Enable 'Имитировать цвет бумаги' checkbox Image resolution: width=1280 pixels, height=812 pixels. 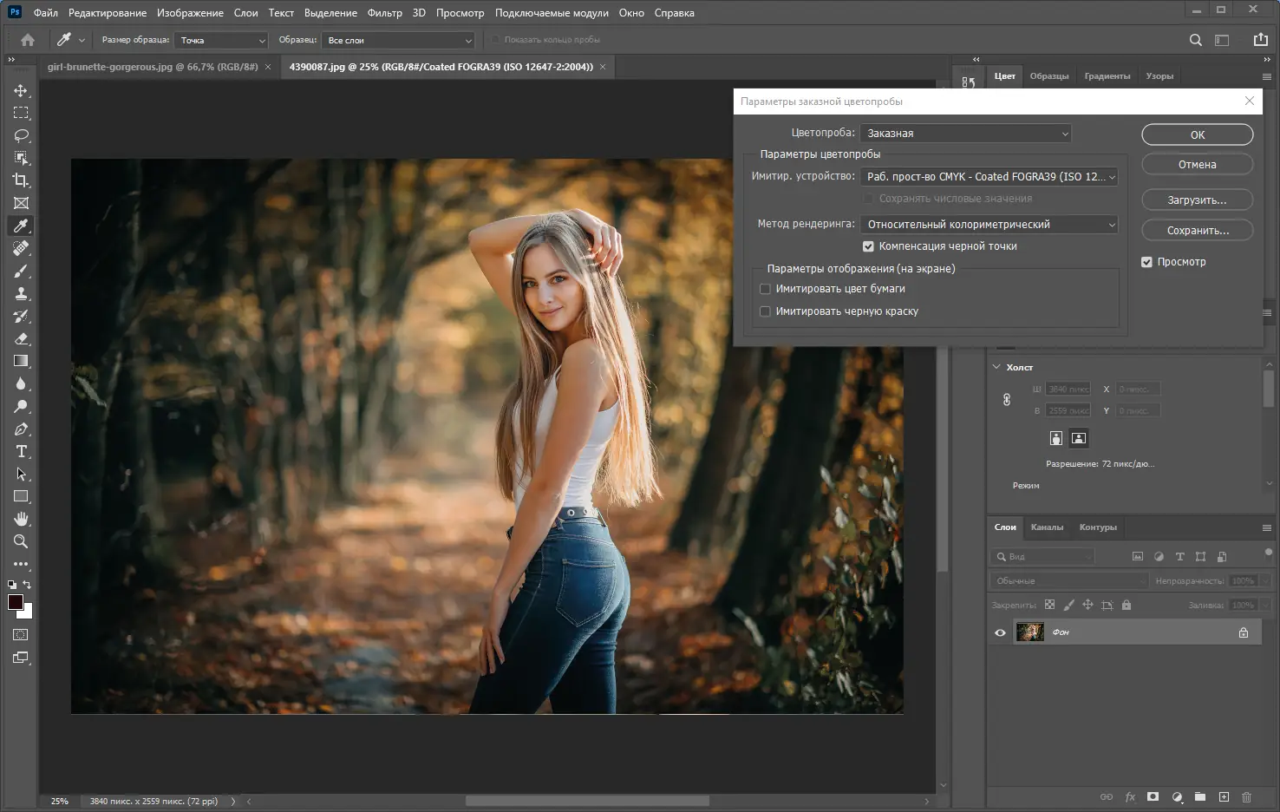coord(765,289)
